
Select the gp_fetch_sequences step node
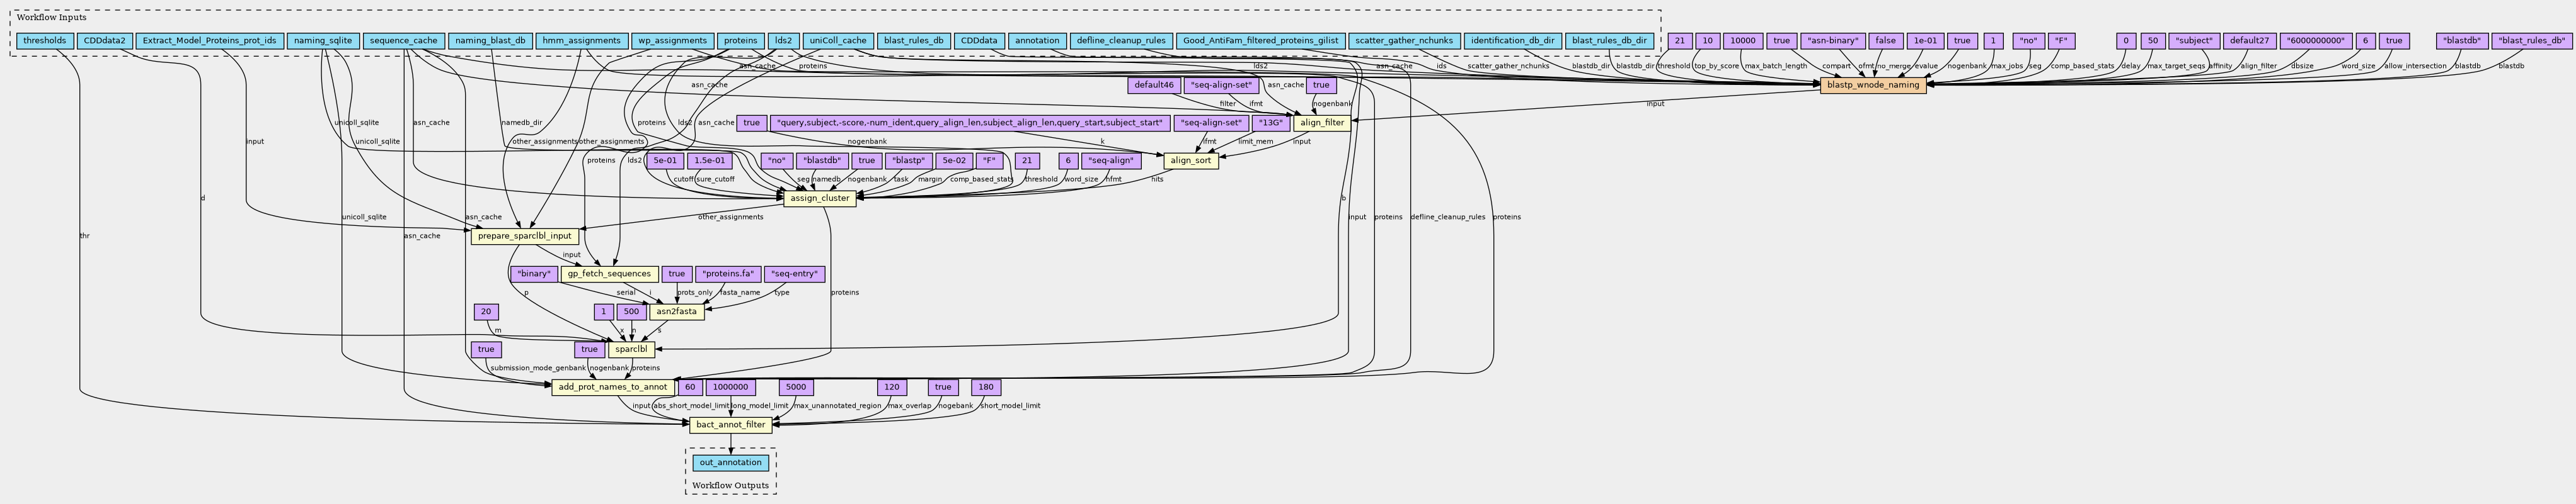(609, 274)
